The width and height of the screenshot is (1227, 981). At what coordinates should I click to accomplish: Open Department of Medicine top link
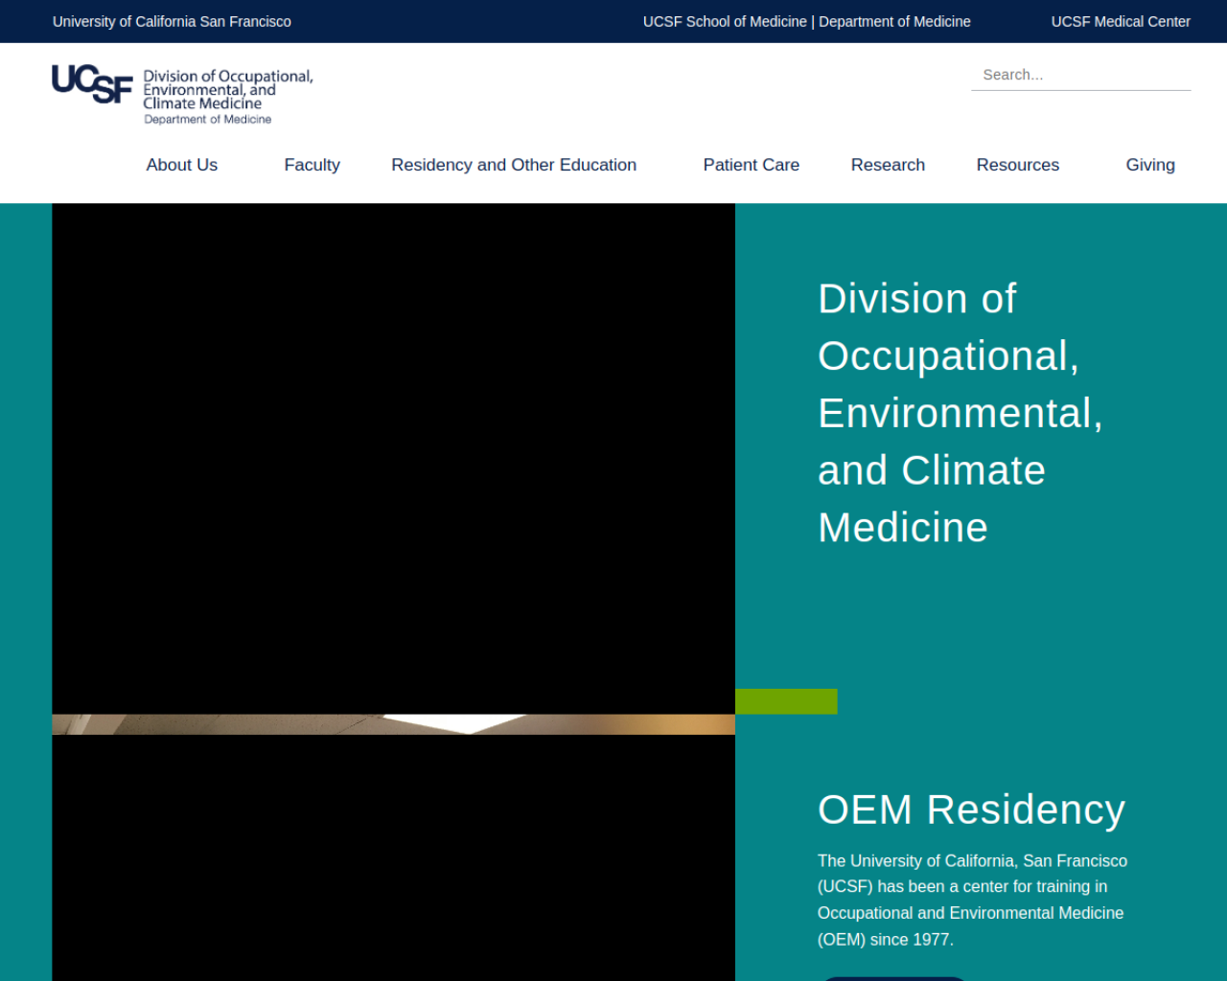[894, 21]
